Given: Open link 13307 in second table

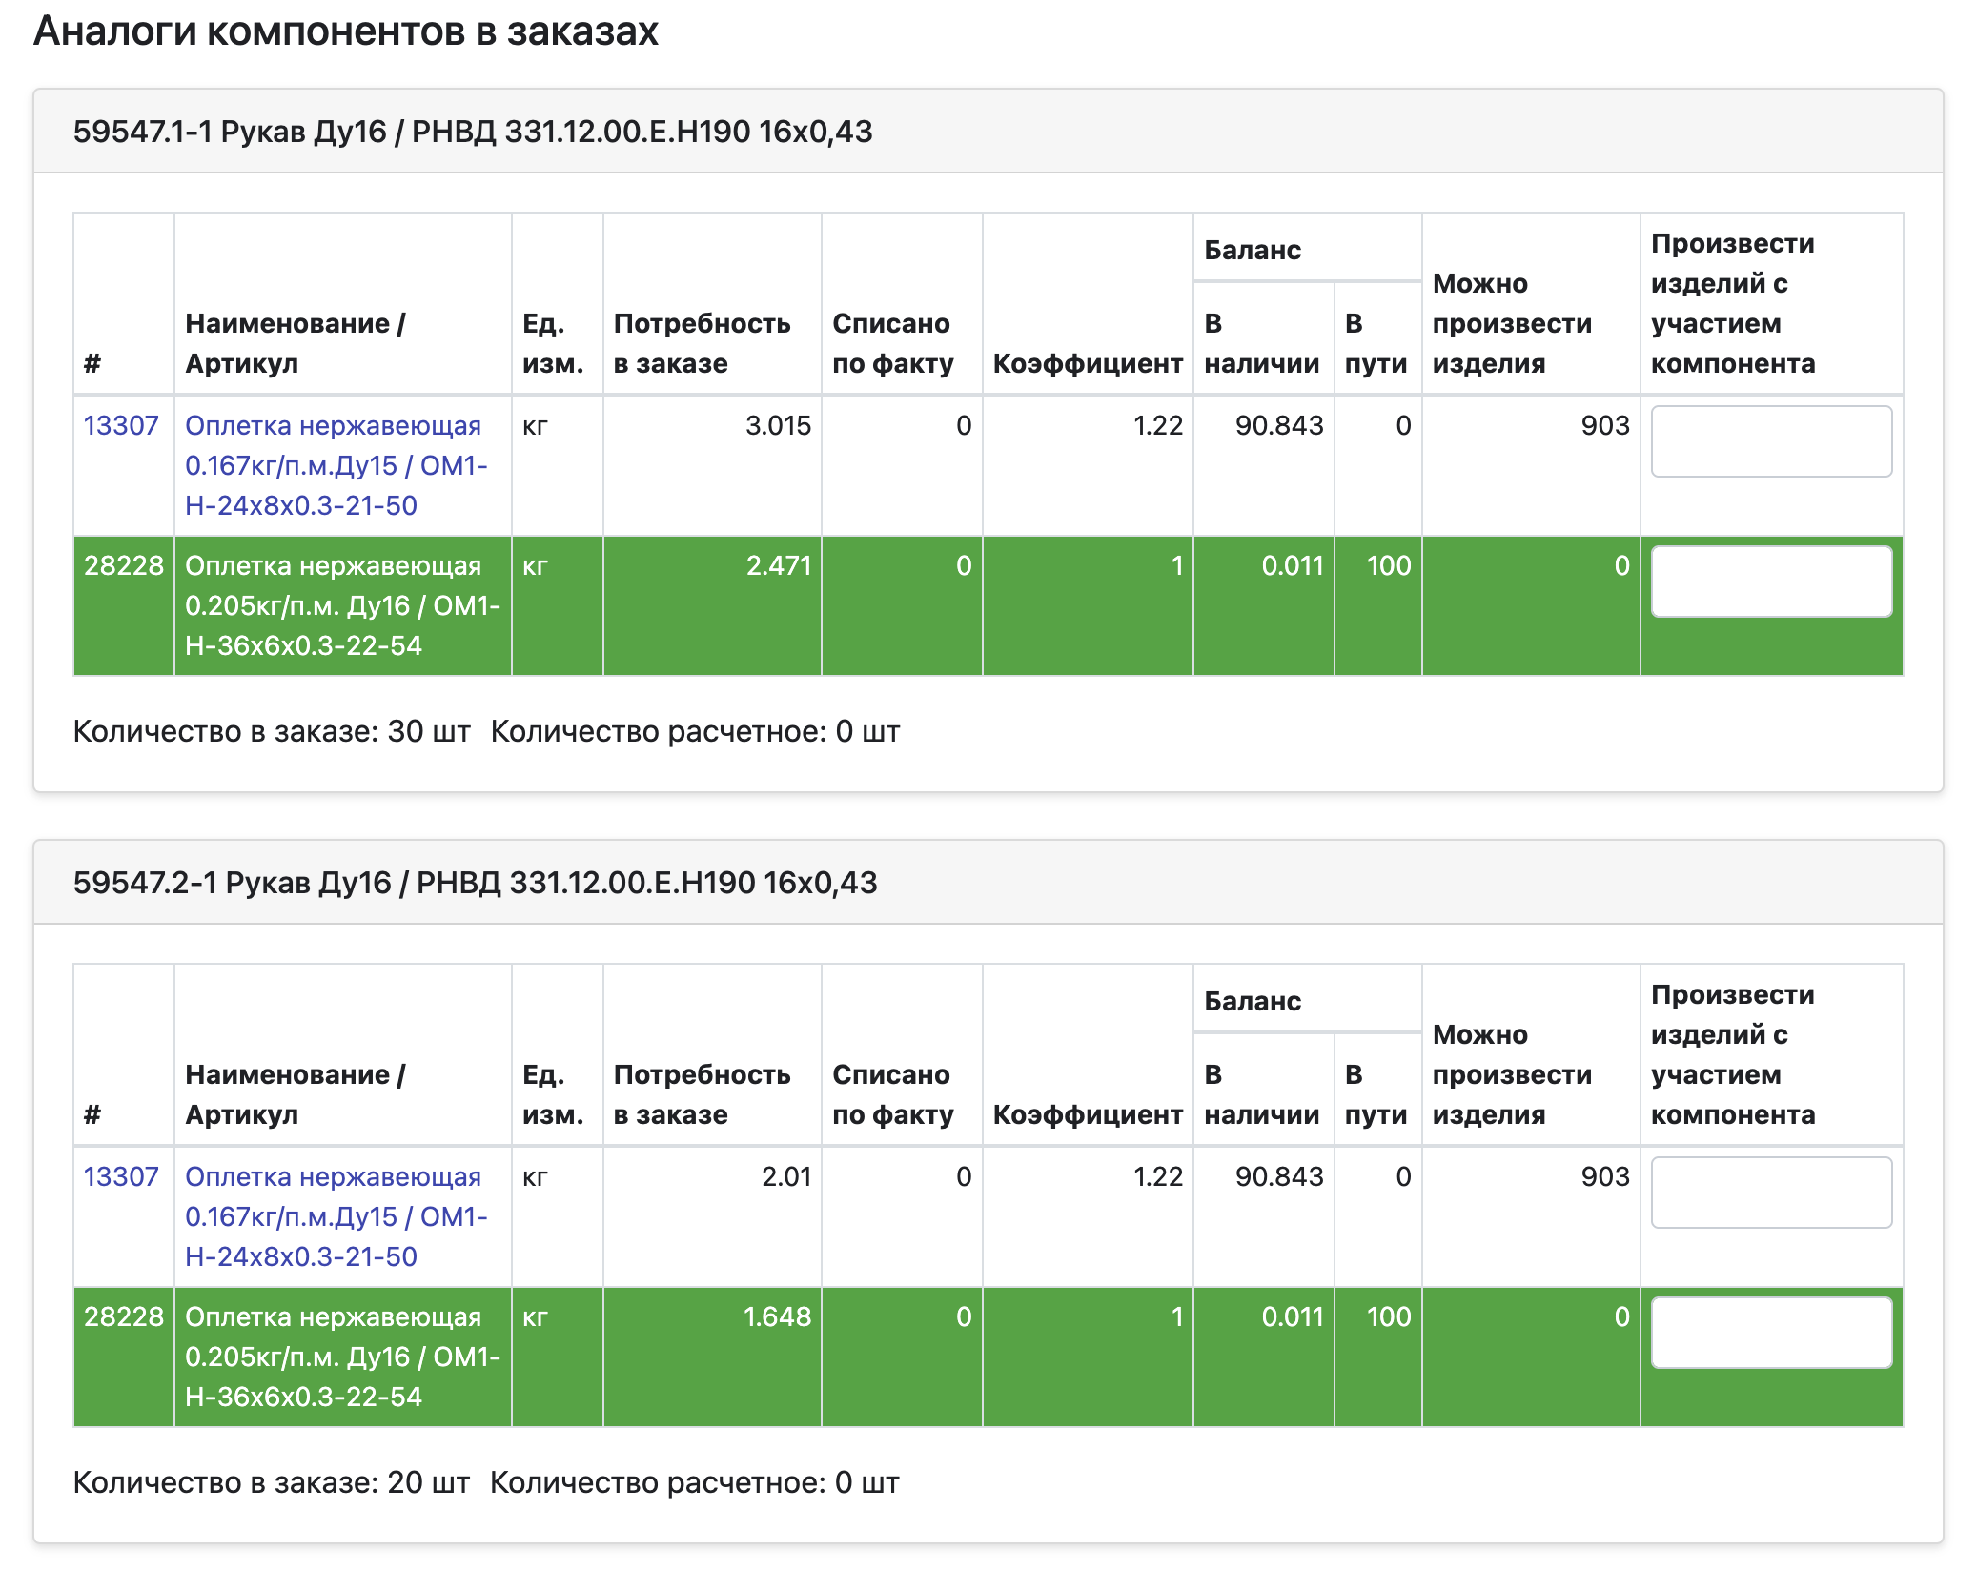Looking at the screenshot, I should 121,1176.
